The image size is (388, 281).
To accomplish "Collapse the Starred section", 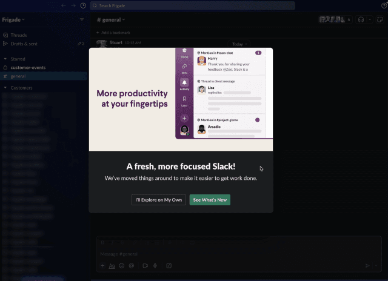I will pos(5,59).
